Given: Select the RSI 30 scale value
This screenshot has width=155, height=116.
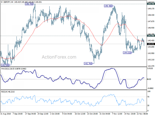Looking at the screenshot, I should pos(148,105).
